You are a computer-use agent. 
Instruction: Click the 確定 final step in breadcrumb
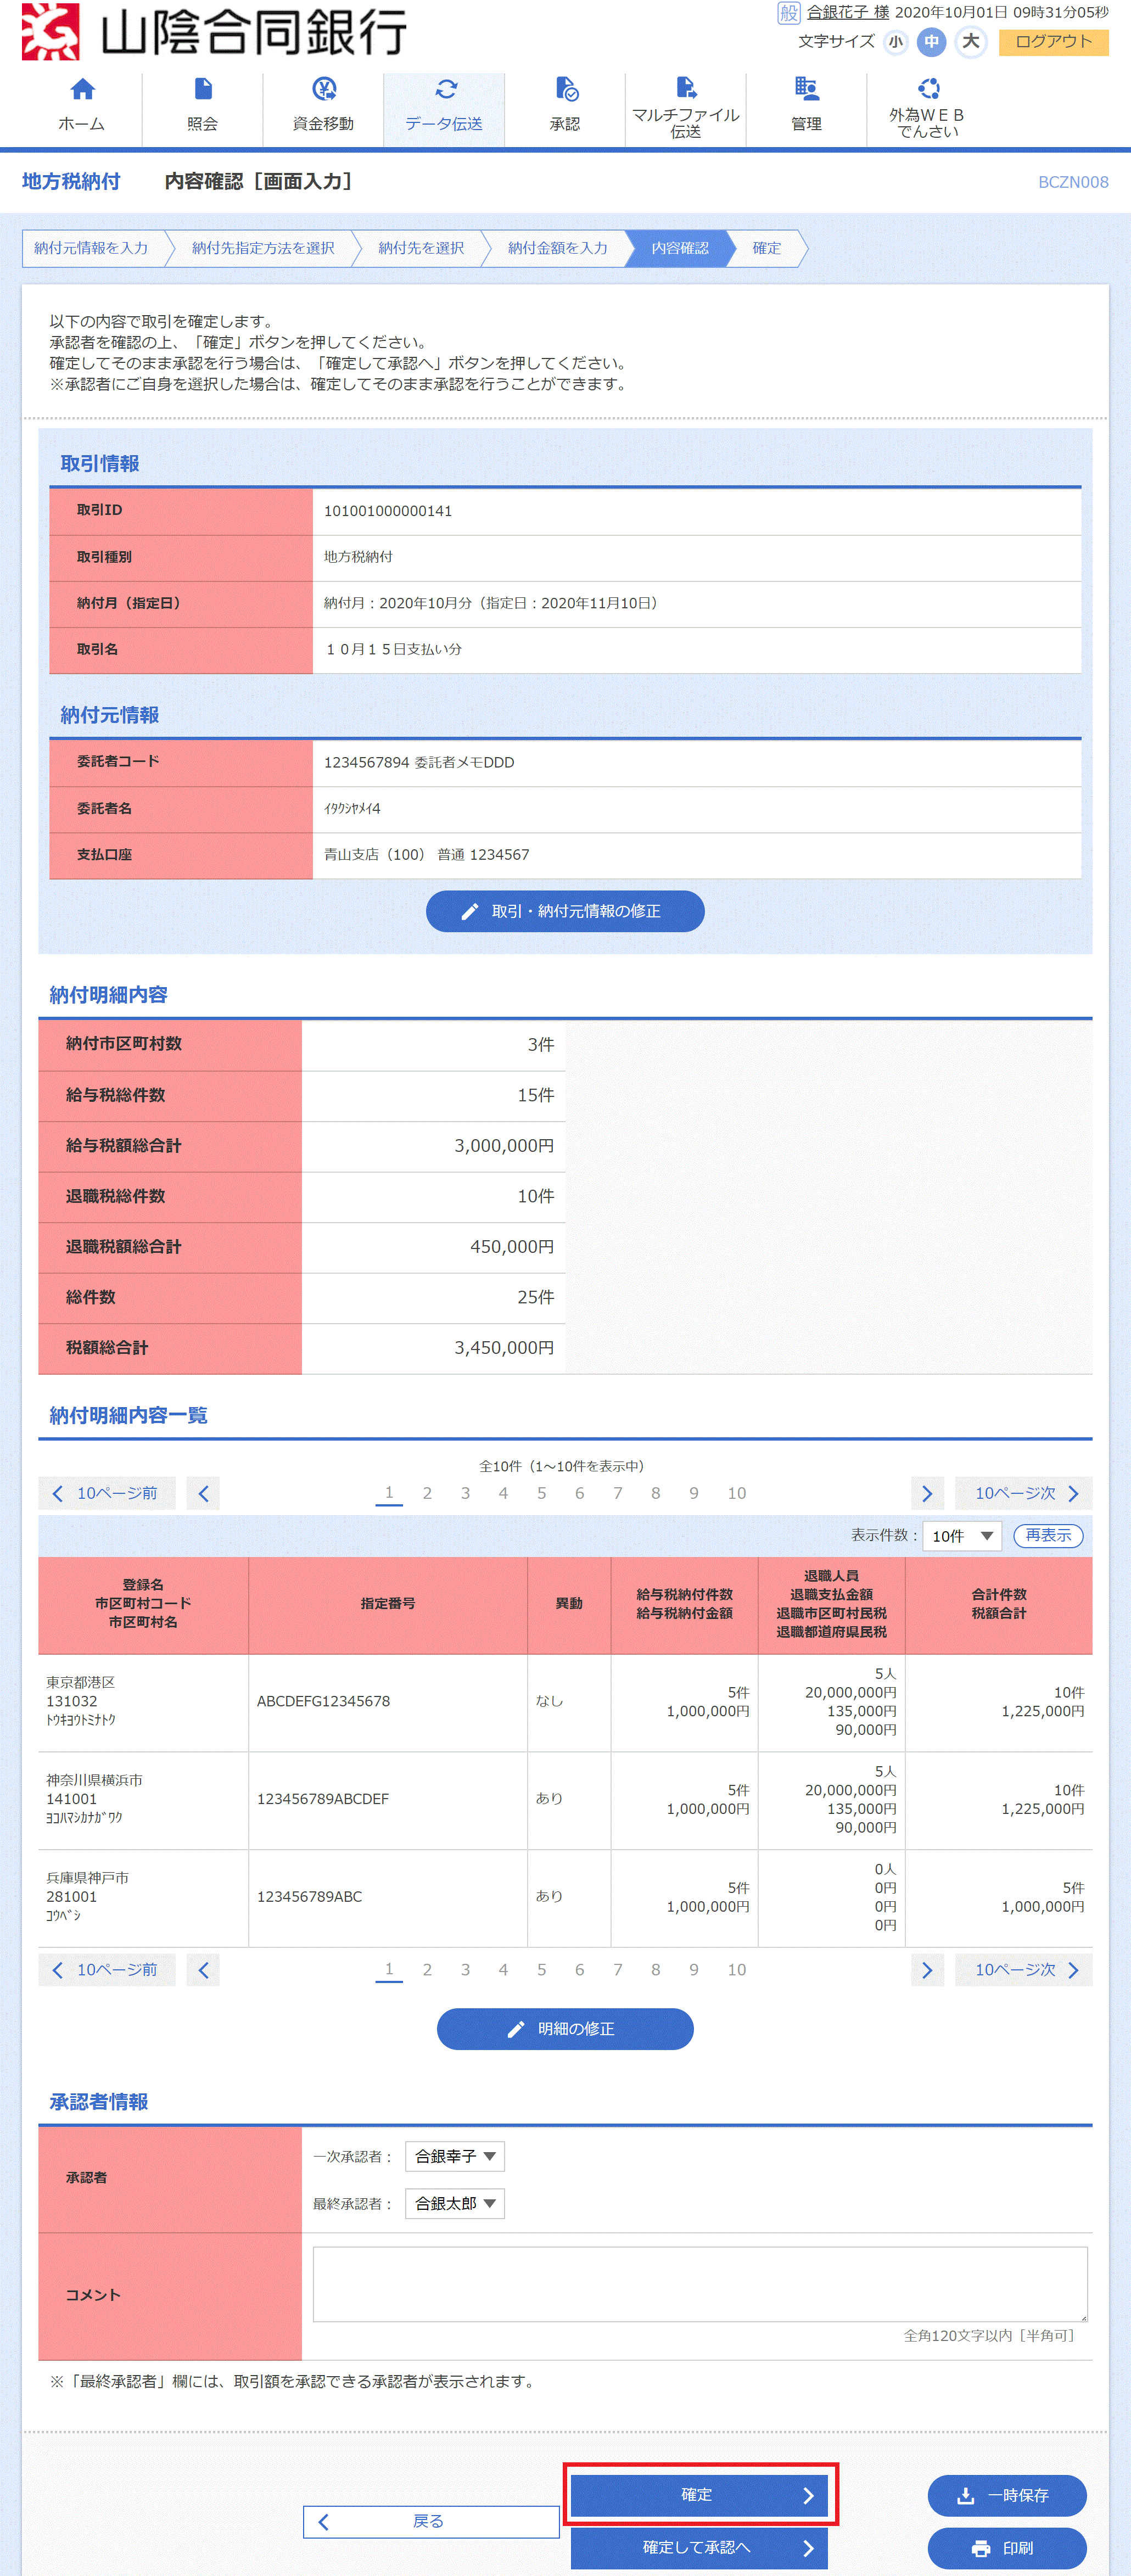pyautogui.click(x=767, y=248)
